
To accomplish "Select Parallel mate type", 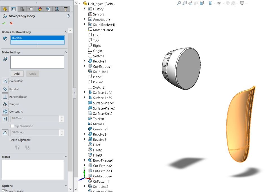I will [5, 89].
